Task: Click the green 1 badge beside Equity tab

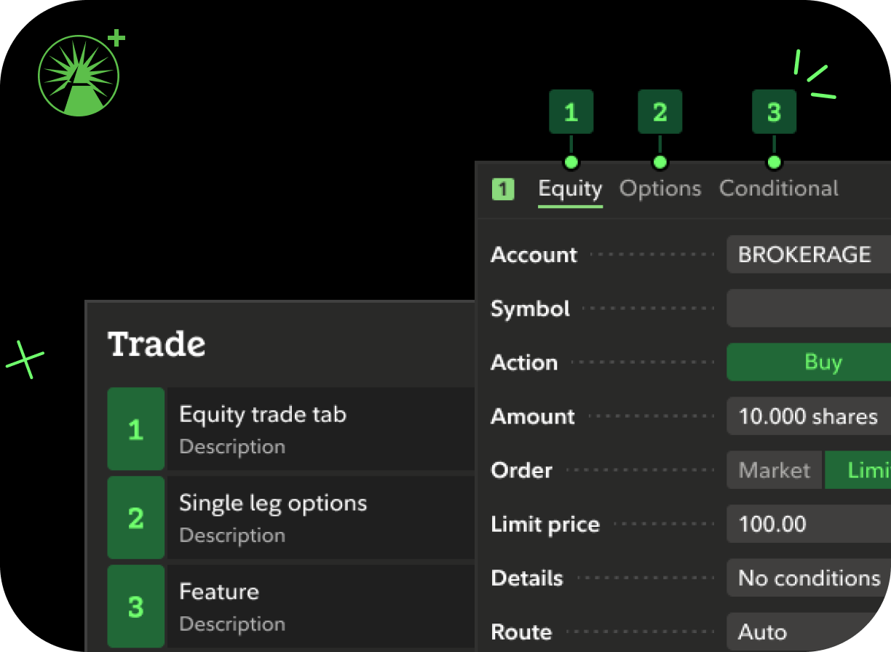Action: (x=503, y=190)
